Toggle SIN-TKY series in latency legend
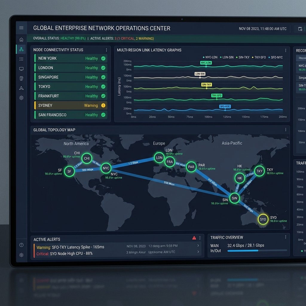306x306 pixels. click(243, 57)
